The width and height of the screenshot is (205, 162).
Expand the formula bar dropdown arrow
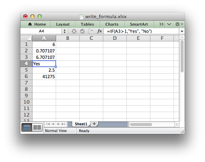click(x=182, y=31)
